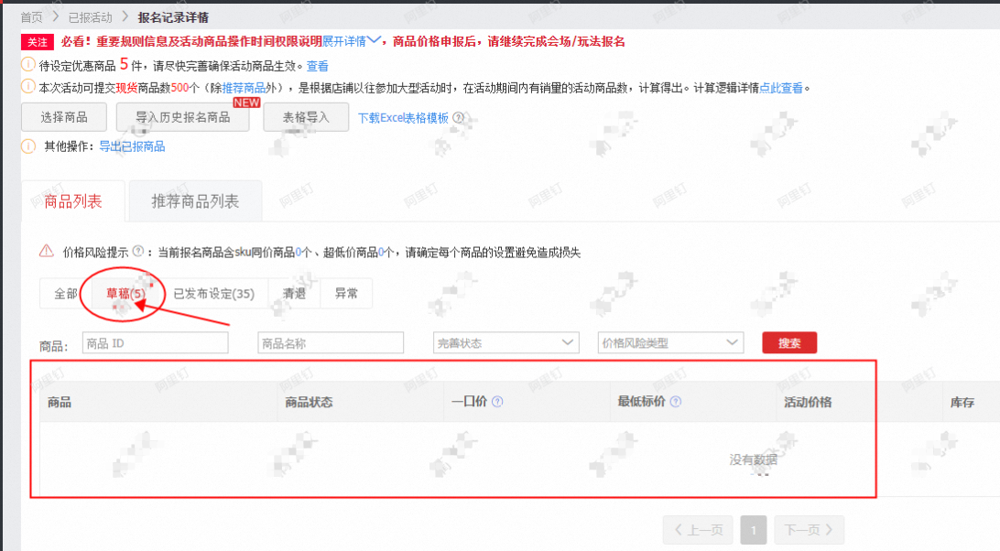The image size is (1000, 551).
Task: Expand 展开详情 rule details
Action: pyautogui.click(x=351, y=41)
